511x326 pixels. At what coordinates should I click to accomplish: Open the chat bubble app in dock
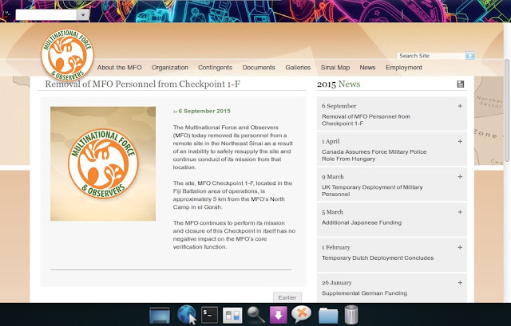(302, 314)
